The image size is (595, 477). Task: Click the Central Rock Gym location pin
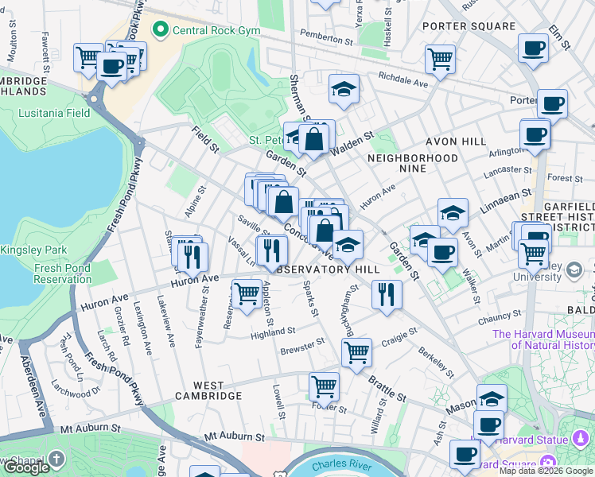[161, 29]
